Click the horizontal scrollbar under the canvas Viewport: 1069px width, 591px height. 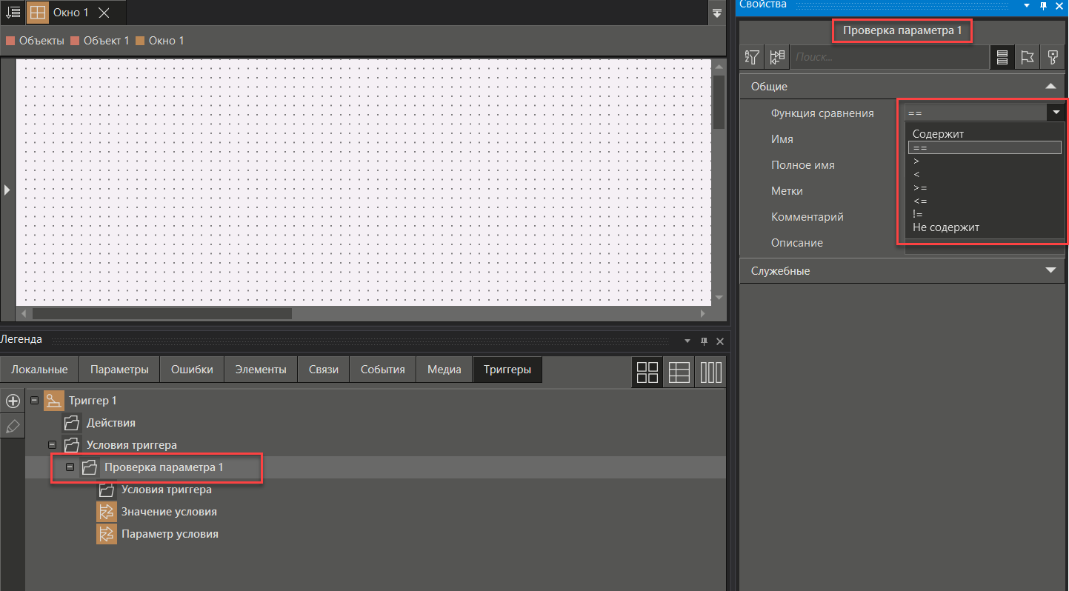pyautogui.click(x=161, y=314)
